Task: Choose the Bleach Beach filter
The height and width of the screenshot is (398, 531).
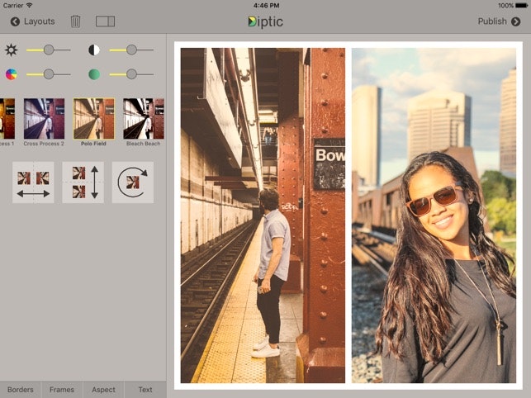Action: 143,119
